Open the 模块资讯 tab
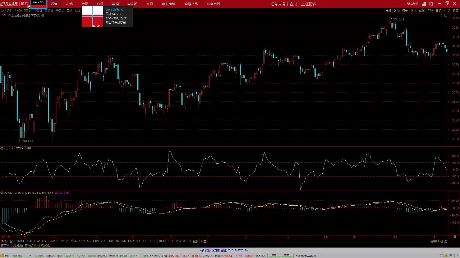Viewport: 460px width, 258px height. point(44,245)
